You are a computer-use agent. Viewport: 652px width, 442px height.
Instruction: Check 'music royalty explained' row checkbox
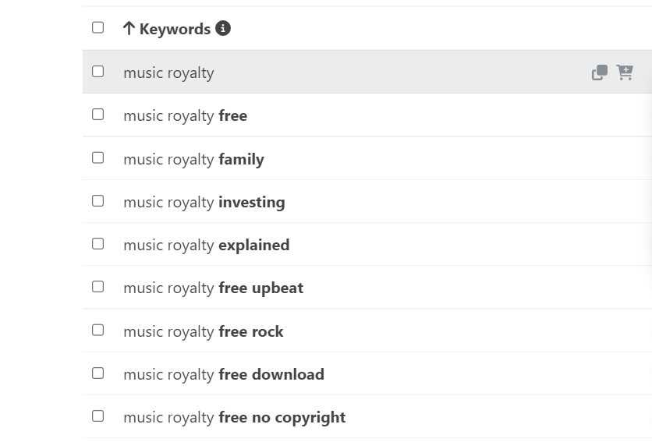97,244
